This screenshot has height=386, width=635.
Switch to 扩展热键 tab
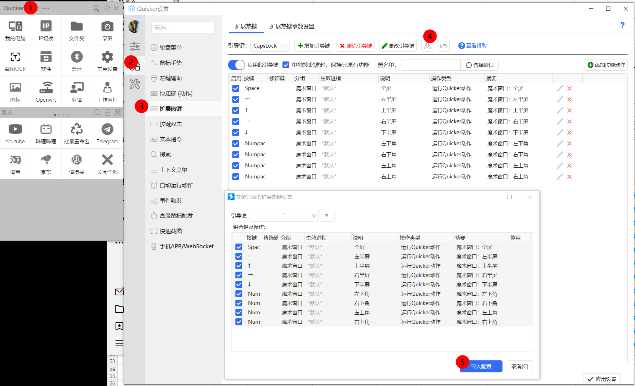(246, 26)
